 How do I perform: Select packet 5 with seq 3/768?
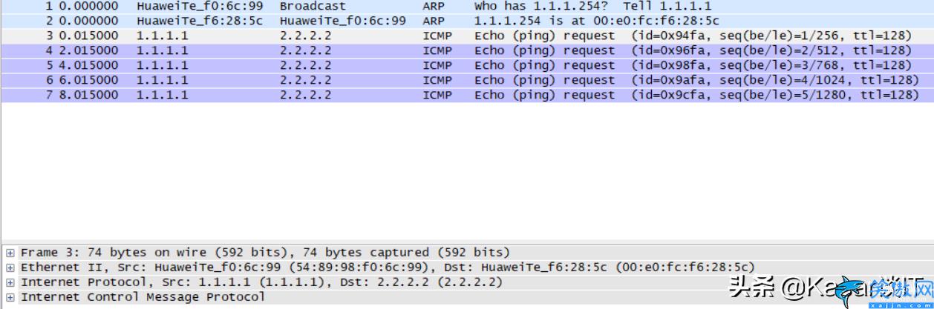click(x=467, y=65)
